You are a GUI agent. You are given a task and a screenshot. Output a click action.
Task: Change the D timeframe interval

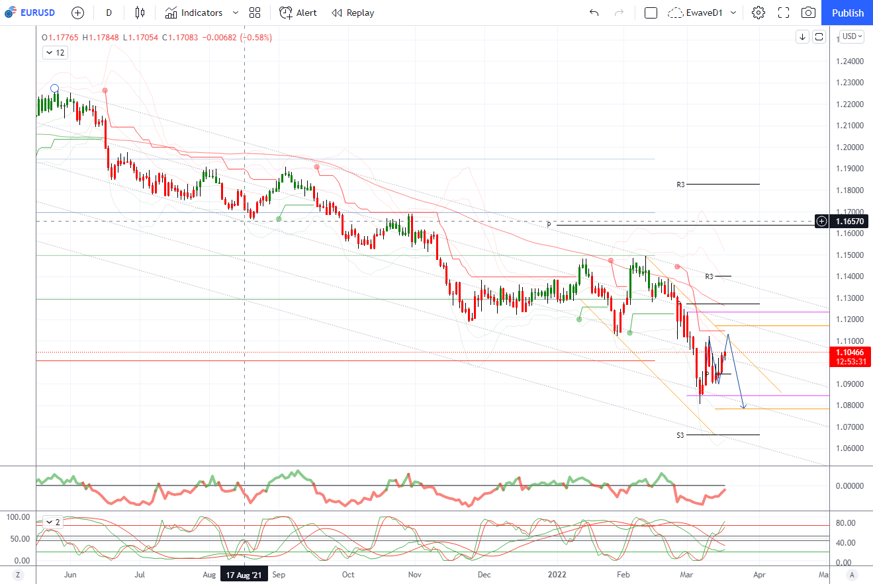(x=109, y=13)
